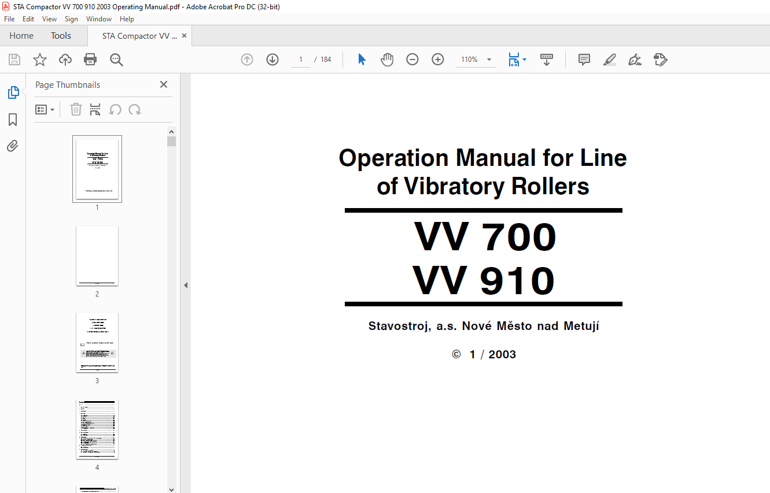Click the 'VV 910' heading text

pos(484,280)
